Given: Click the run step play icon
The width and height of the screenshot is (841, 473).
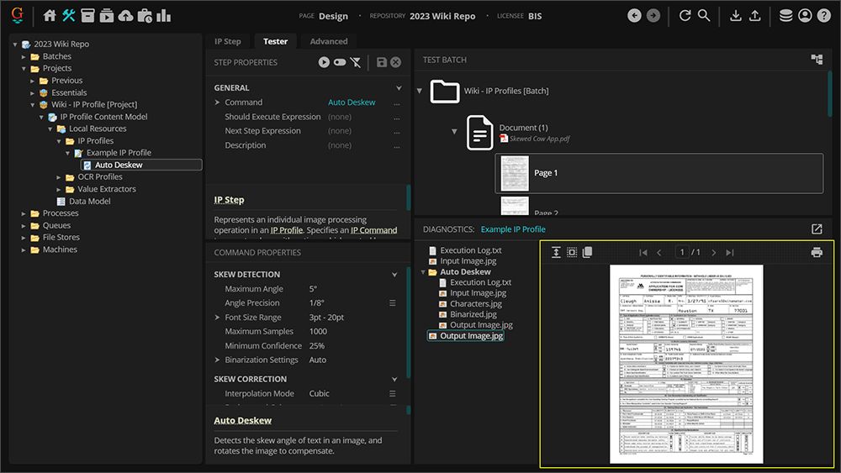Looking at the screenshot, I should pos(324,62).
